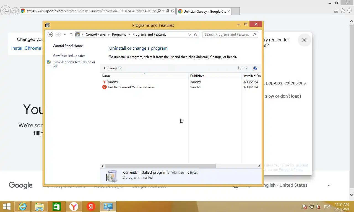
Task: Click the Back arrow in Programs and Features
Action: coord(50,35)
